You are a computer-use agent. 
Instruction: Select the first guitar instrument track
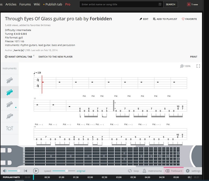click(x=10, y=80)
